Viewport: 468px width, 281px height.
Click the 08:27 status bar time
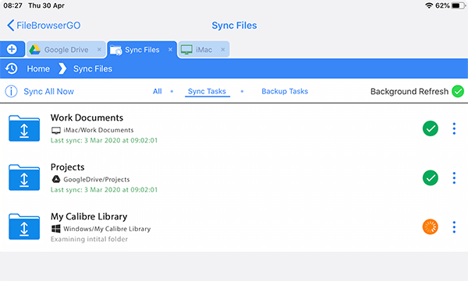coord(12,5)
